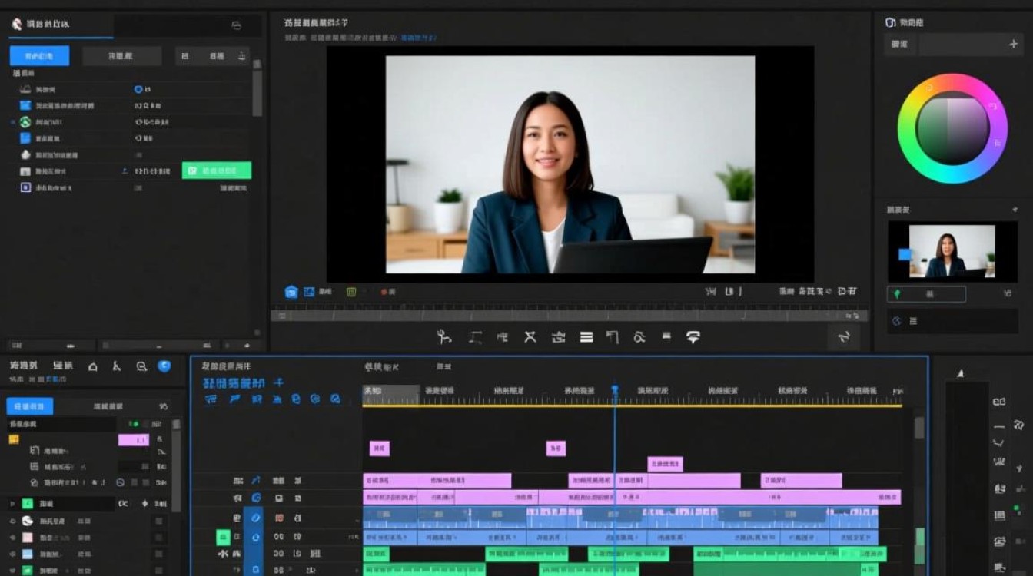
Task: Tick the checkbox on the swirl-icon layer row
Action: [159, 521]
